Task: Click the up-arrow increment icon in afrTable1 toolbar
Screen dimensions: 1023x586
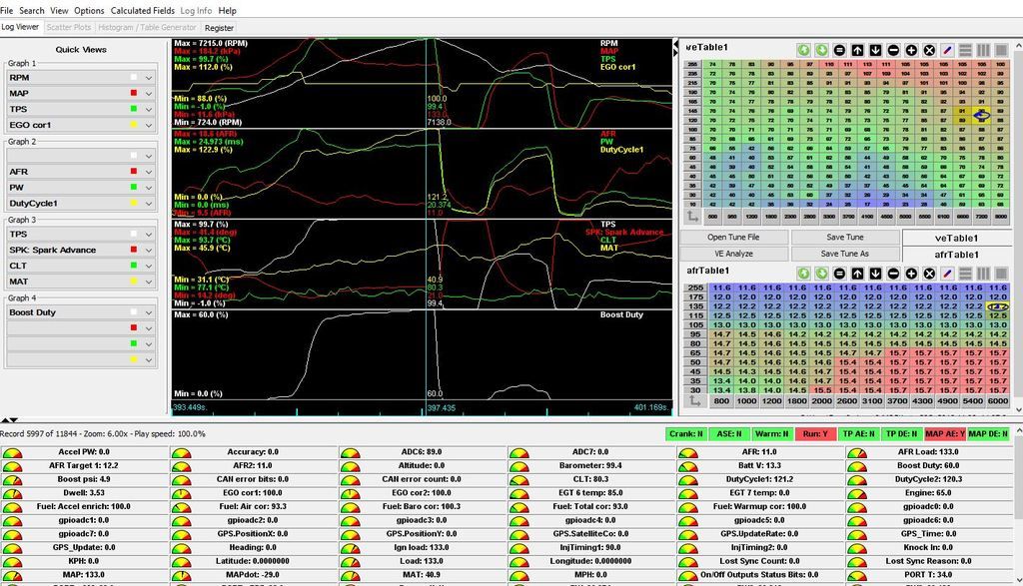Action: click(857, 274)
